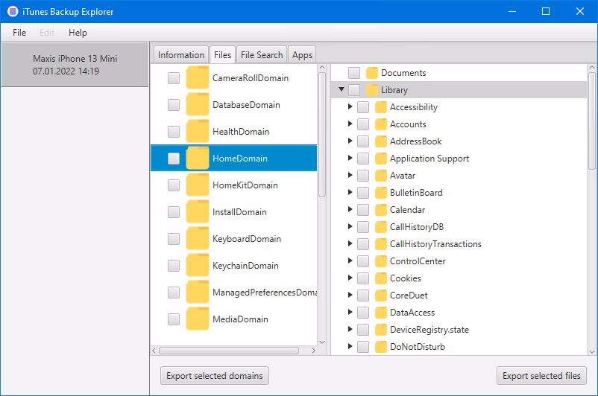
Task: Expand the Accounts folder
Action: click(x=350, y=124)
